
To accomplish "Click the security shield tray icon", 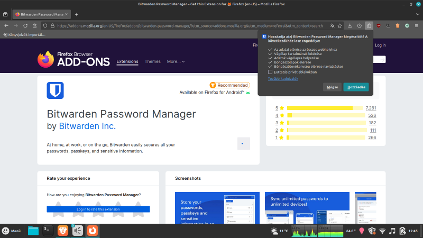I will (372, 231).
